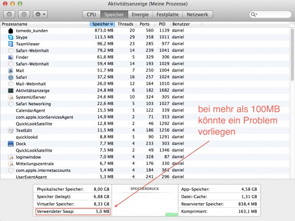295x221 pixels.
Task: Click the Mail-Webinhalt shield icon
Action: [x=11, y=84]
